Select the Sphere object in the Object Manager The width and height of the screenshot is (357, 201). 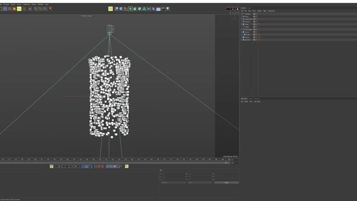click(247, 37)
